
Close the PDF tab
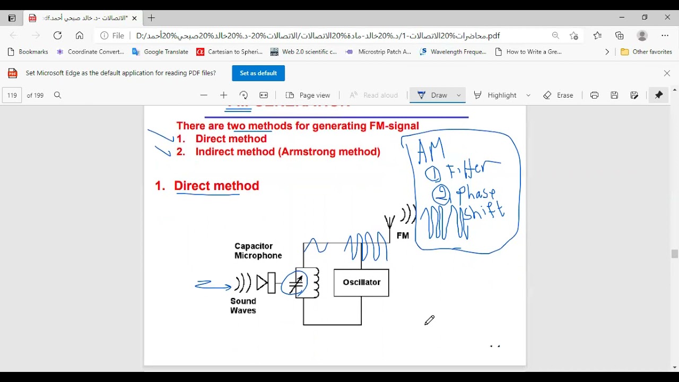[134, 18]
